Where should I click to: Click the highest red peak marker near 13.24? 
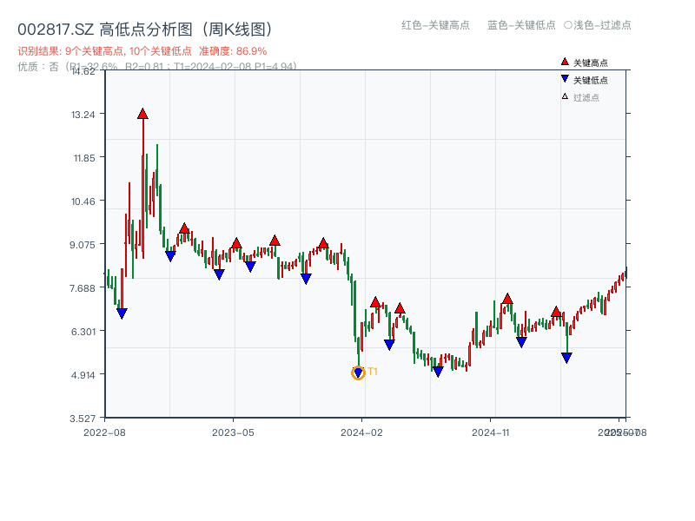coord(143,112)
